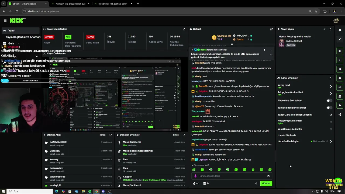The height and width of the screenshot is (194, 345).
Task: Pop out the Denetim Eylemleri panel
Action: [184, 135]
